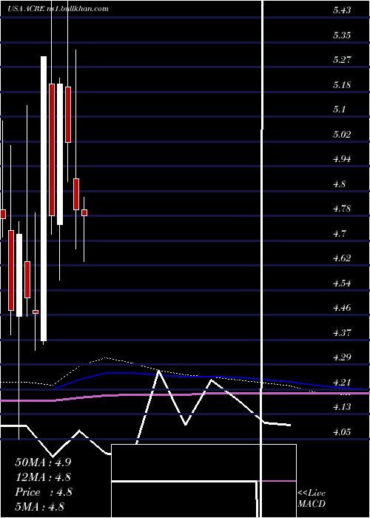The width and height of the screenshot is (370, 518).
Task: Click the 4.8 price axis label
Action: tap(339, 184)
